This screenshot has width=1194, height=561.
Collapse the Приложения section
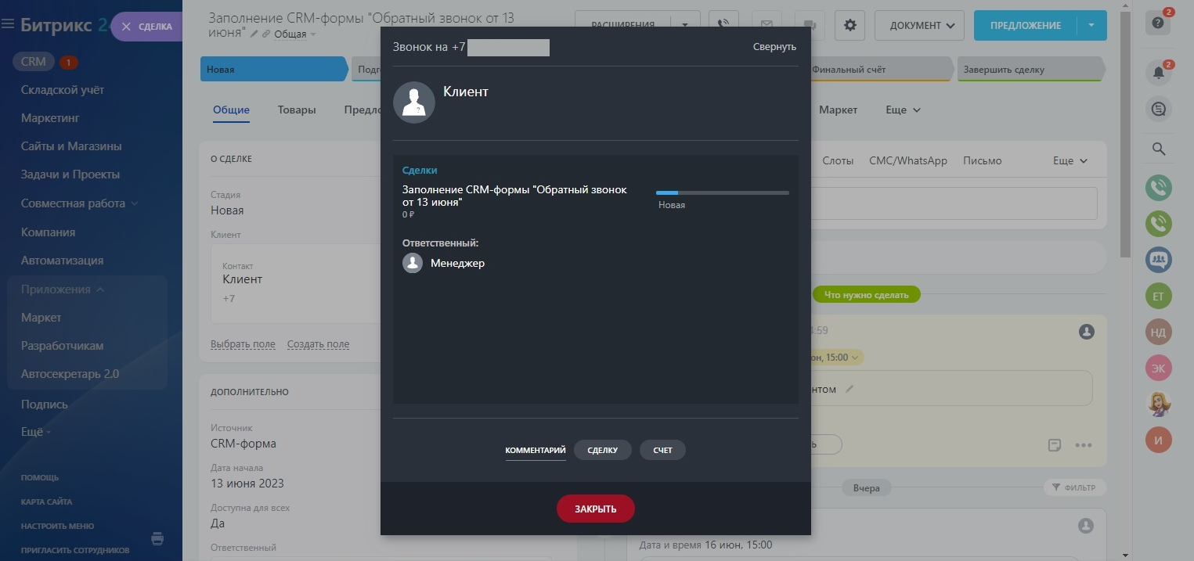click(63, 289)
